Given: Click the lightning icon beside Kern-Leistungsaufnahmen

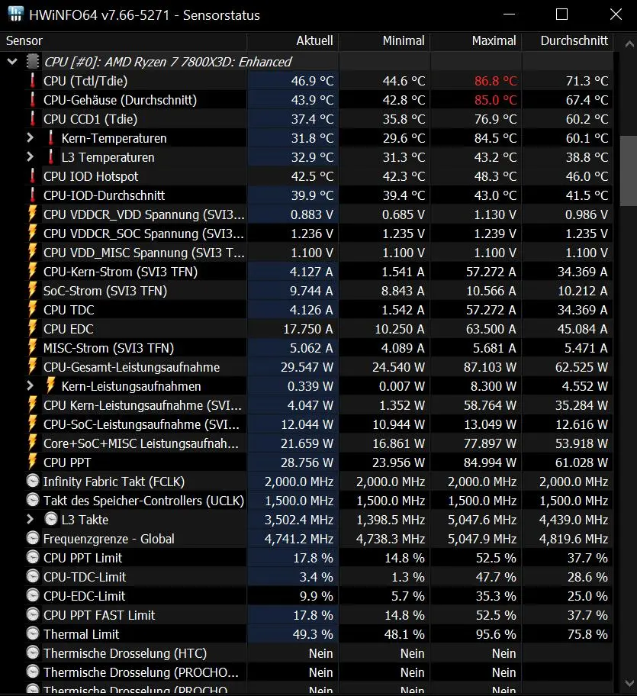Looking at the screenshot, I should tap(50, 385).
